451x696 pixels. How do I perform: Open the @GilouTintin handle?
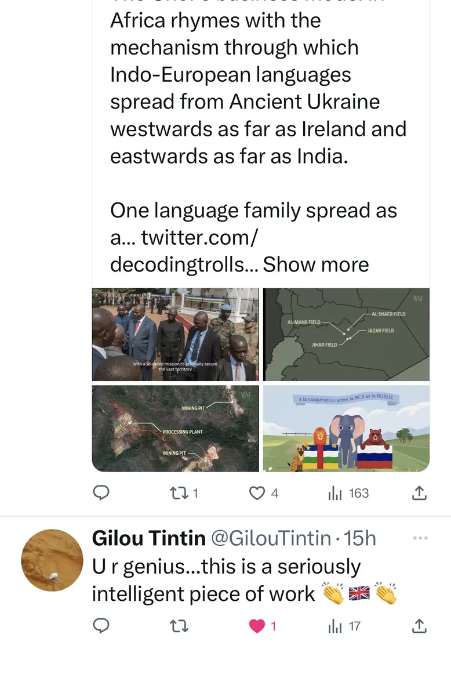point(271,538)
